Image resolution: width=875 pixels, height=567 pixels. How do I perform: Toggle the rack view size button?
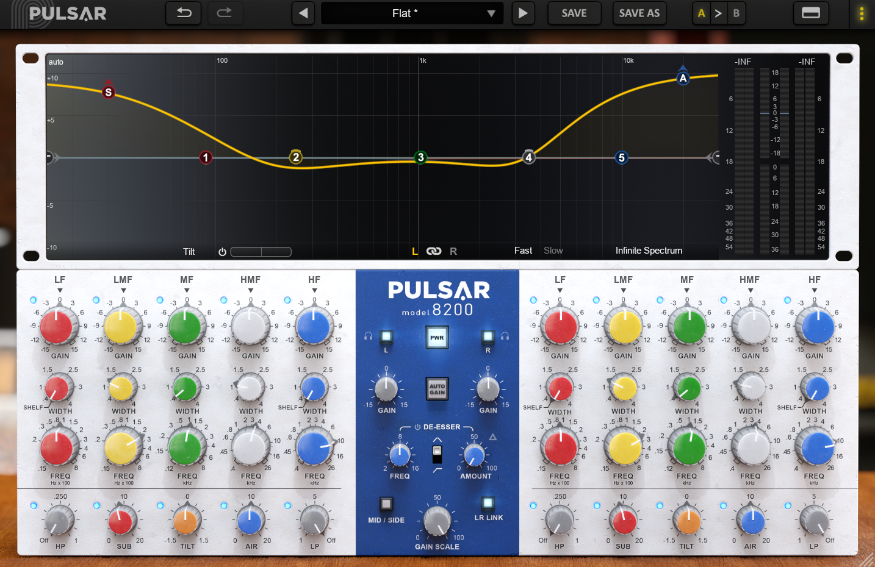click(x=810, y=13)
